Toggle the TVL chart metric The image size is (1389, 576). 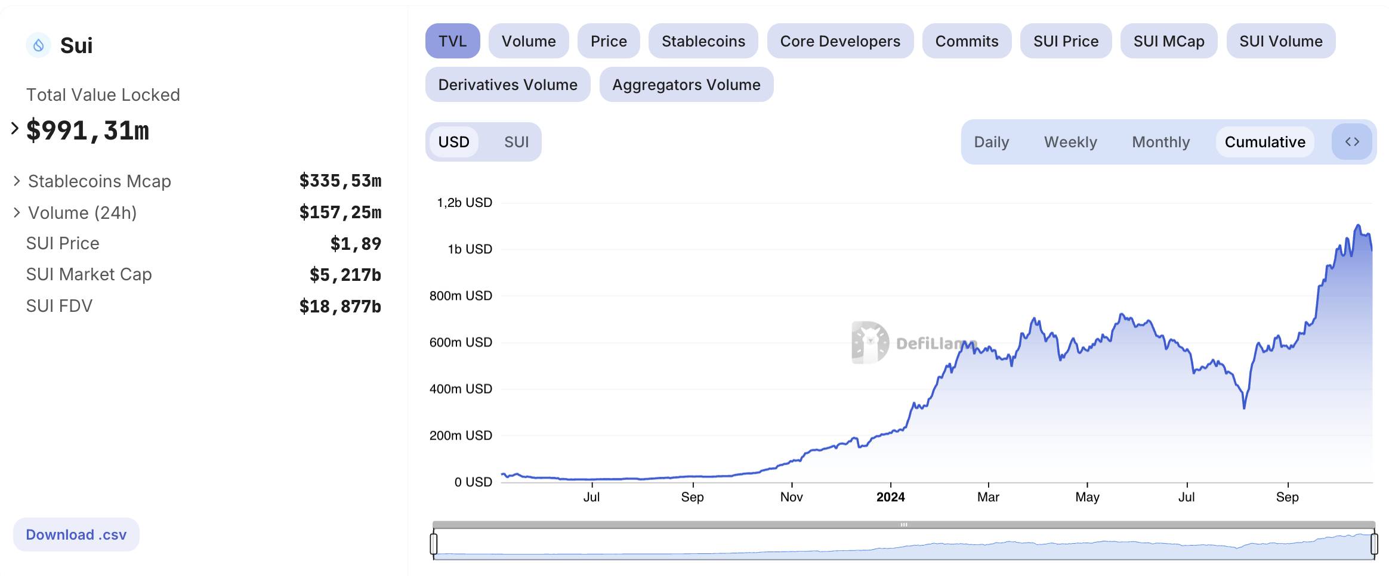(453, 41)
